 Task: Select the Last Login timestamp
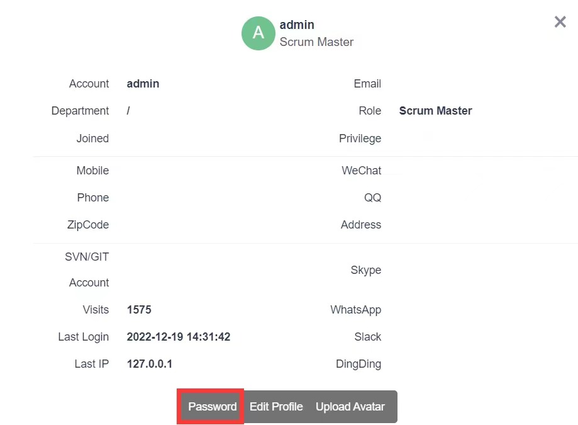[179, 337]
